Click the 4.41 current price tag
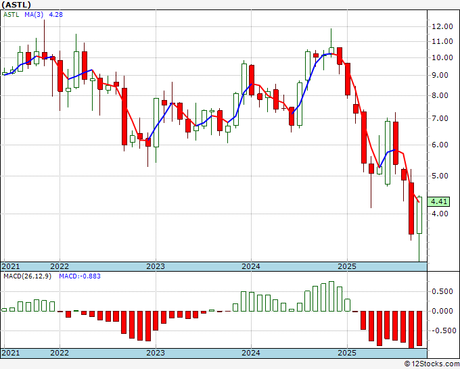 tap(439, 201)
